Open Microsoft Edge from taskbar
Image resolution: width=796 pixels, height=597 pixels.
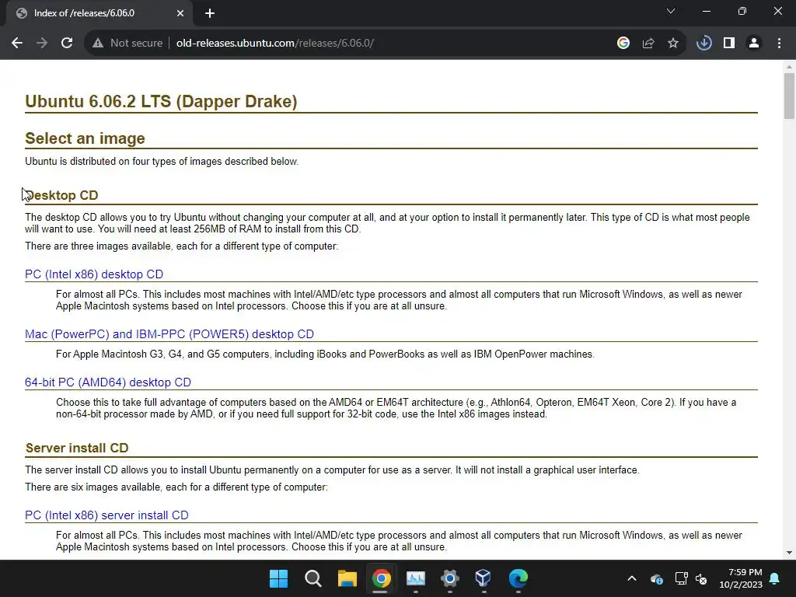(518, 578)
